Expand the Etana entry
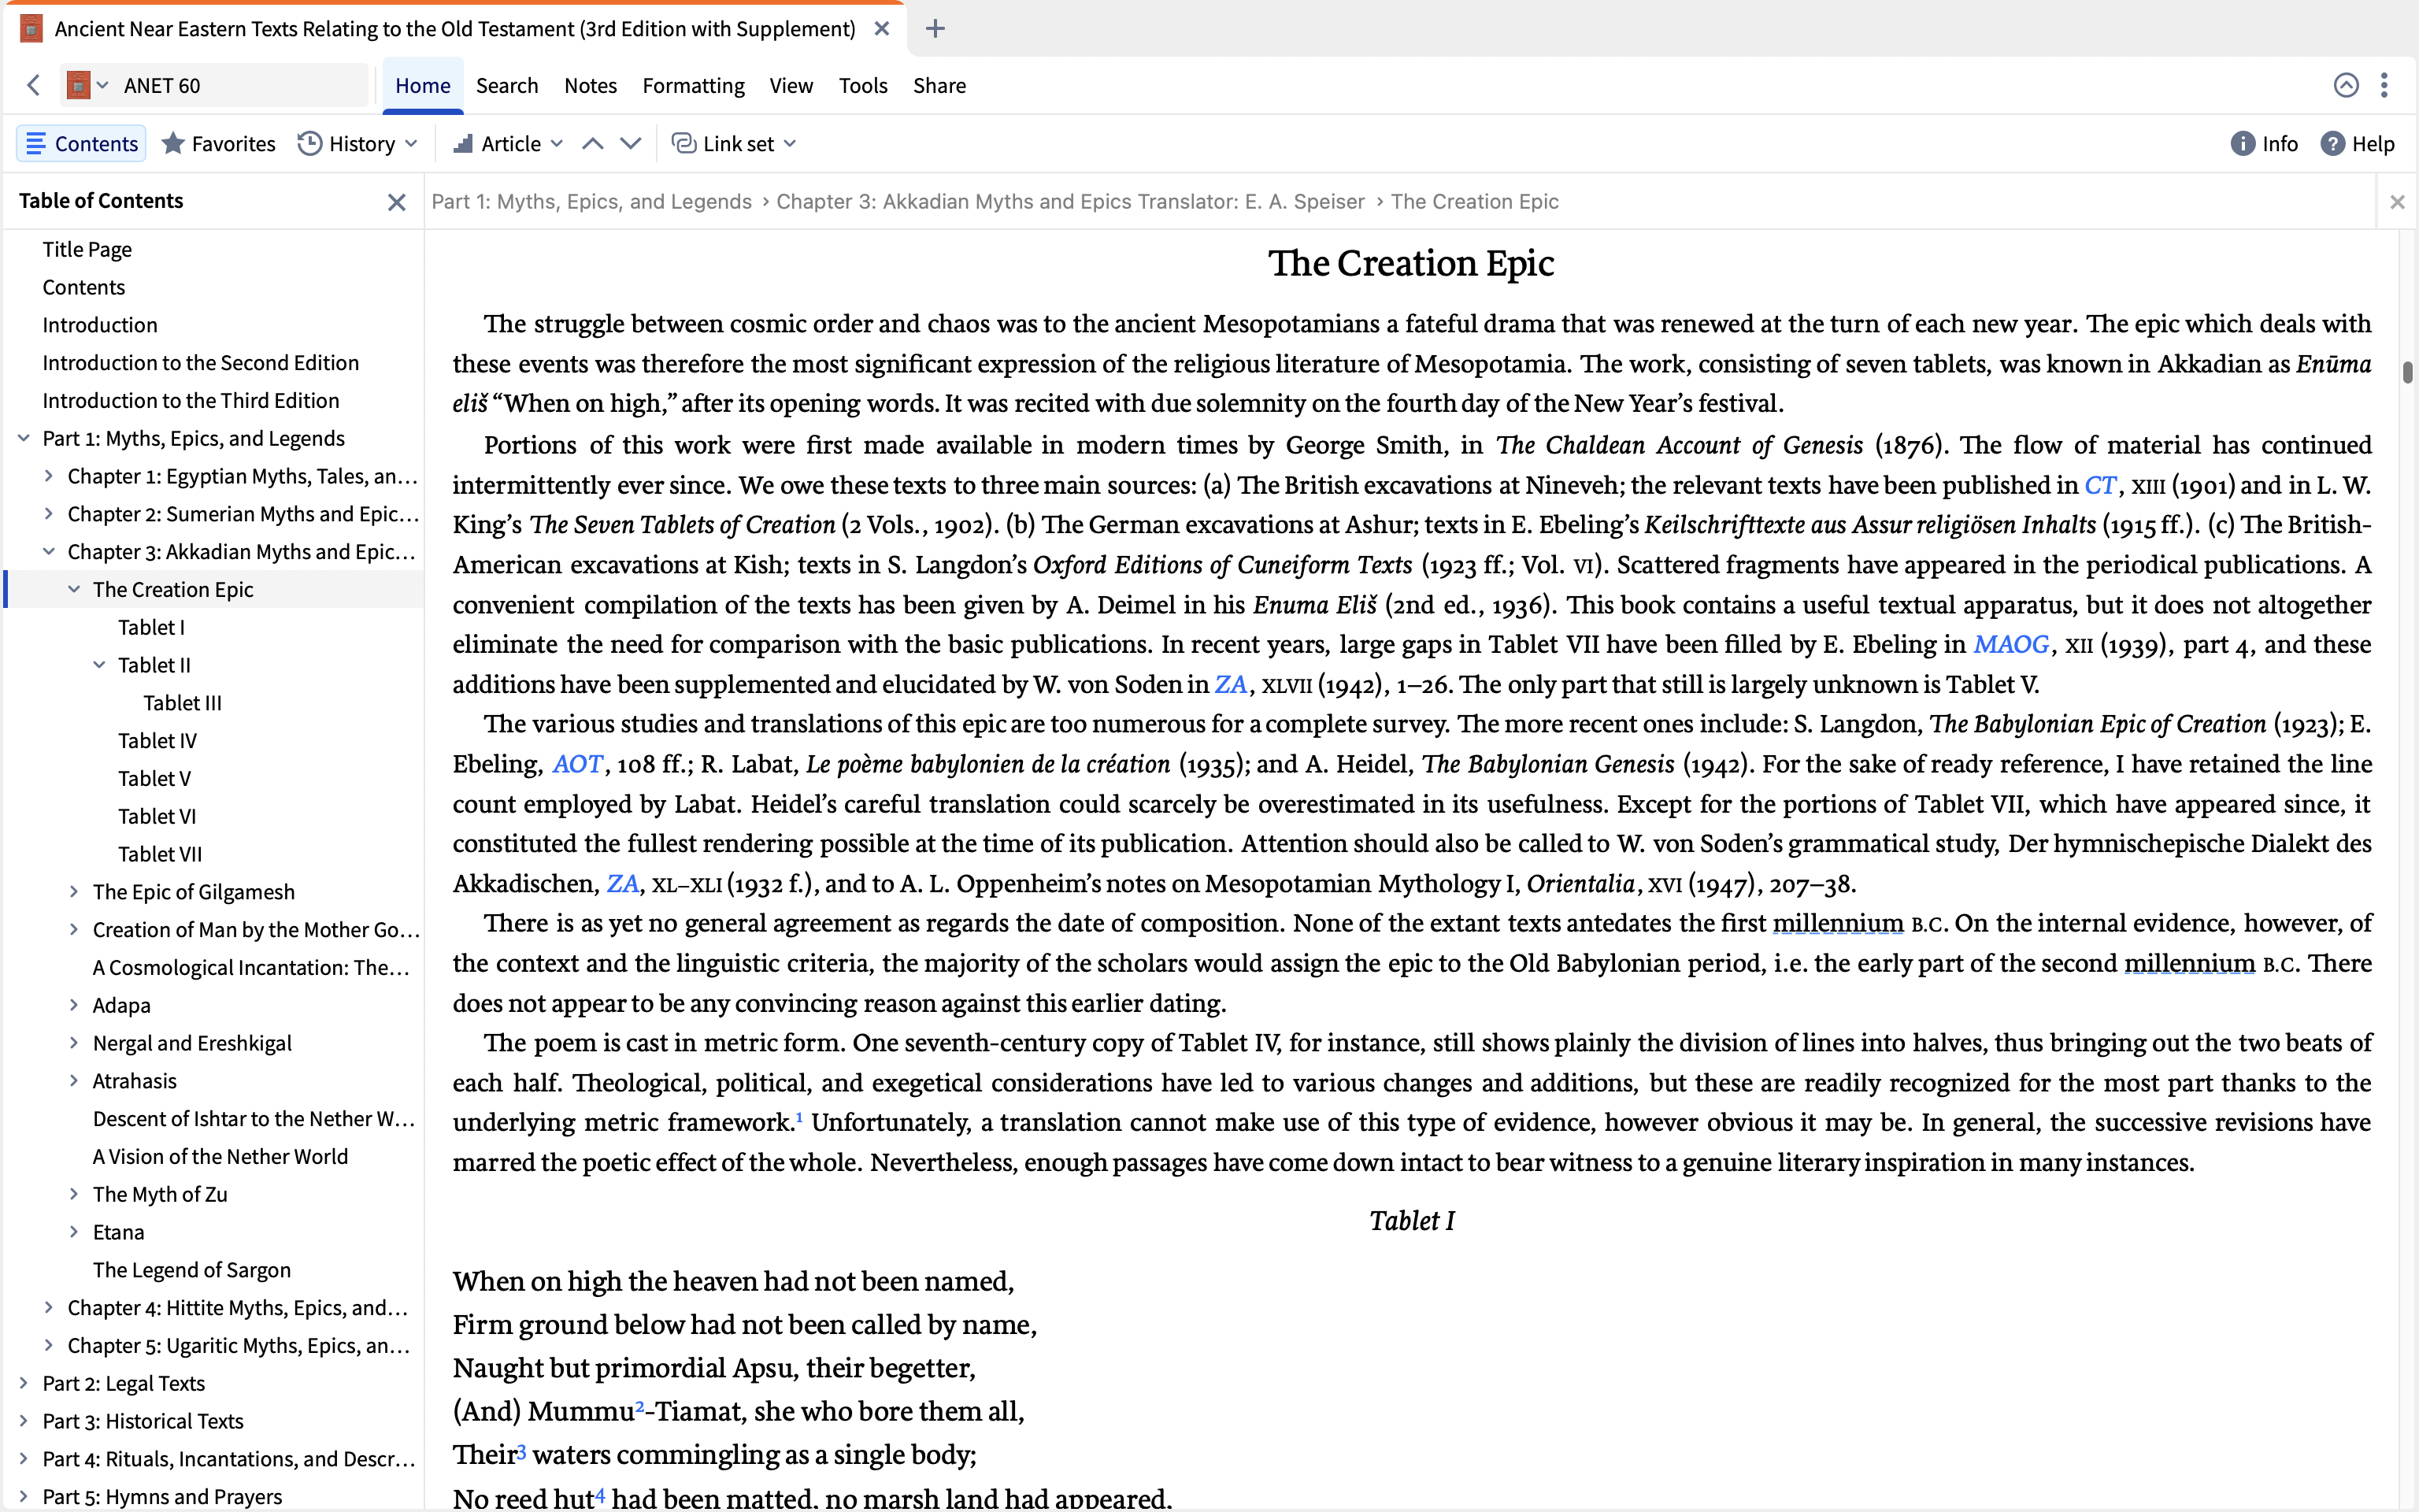The height and width of the screenshot is (1512, 2419). [x=74, y=1232]
